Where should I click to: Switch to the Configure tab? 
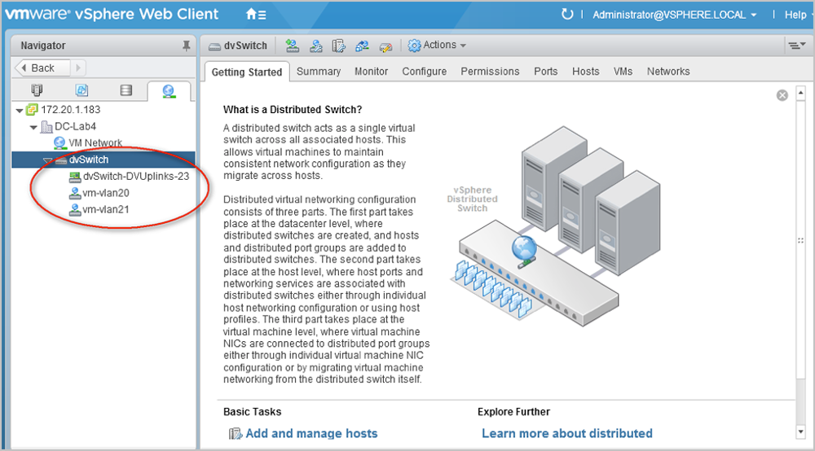point(424,72)
